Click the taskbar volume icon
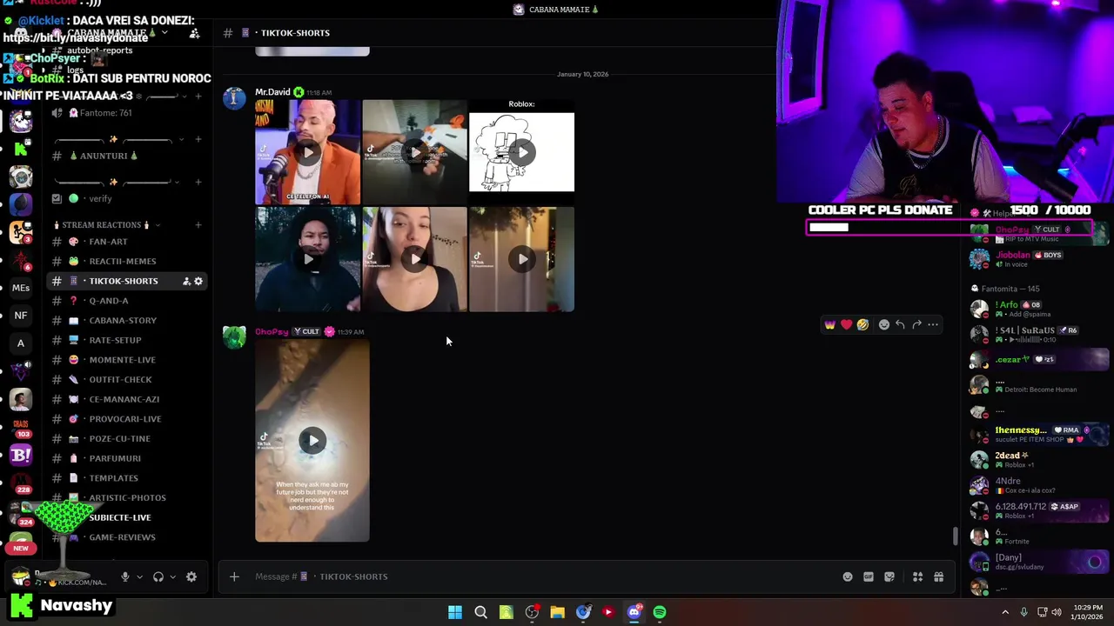 [x=1057, y=612]
